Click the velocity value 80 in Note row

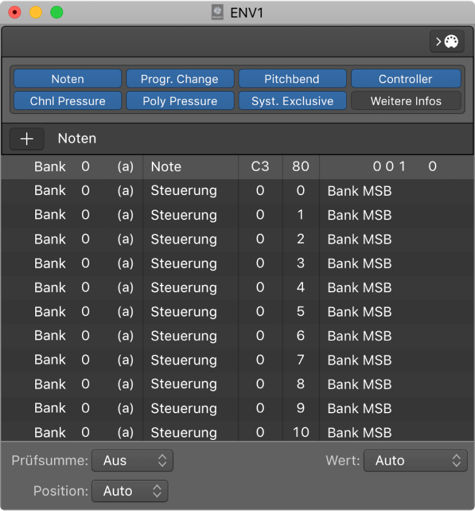coord(301,166)
